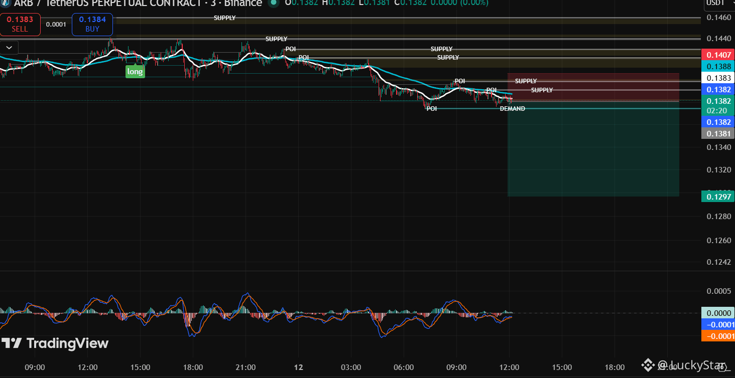
Task: Select the DEMAND zone label
Action: [x=512, y=109]
